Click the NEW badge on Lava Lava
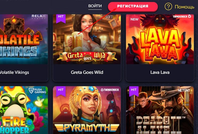Screen dimensions: 198x134 [x=134, y=20]
